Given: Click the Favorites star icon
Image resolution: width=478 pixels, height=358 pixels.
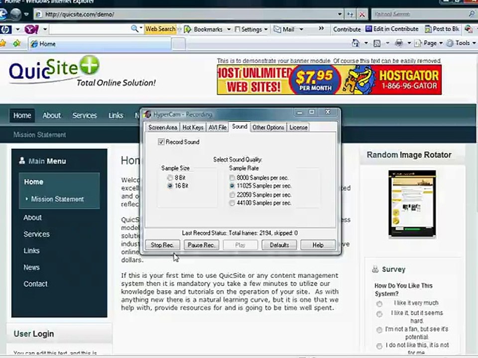Looking at the screenshot, I should (3, 43).
